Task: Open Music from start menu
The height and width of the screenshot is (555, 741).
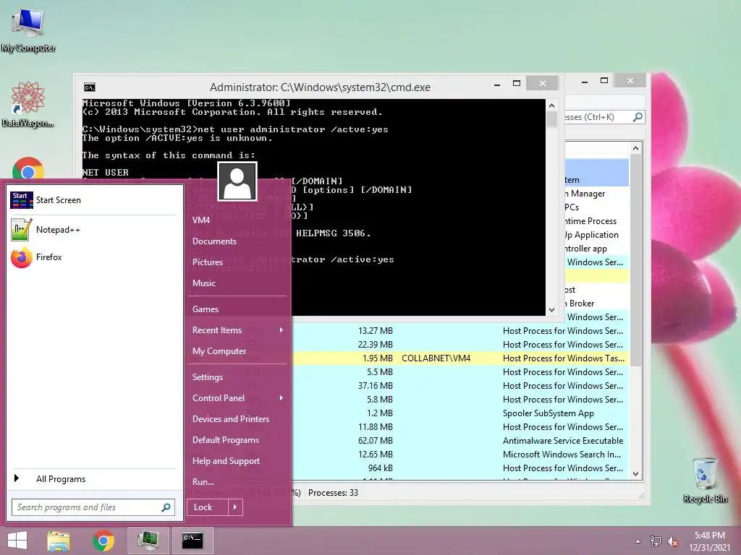Action: [x=203, y=283]
